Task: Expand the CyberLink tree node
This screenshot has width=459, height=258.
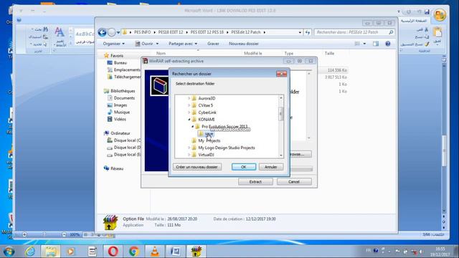Action: [x=189, y=113]
